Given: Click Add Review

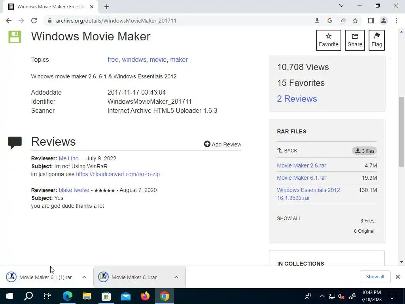Looking at the screenshot, I should click(x=223, y=144).
